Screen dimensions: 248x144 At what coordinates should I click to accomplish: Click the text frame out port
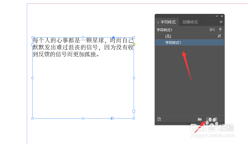point(134,111)
